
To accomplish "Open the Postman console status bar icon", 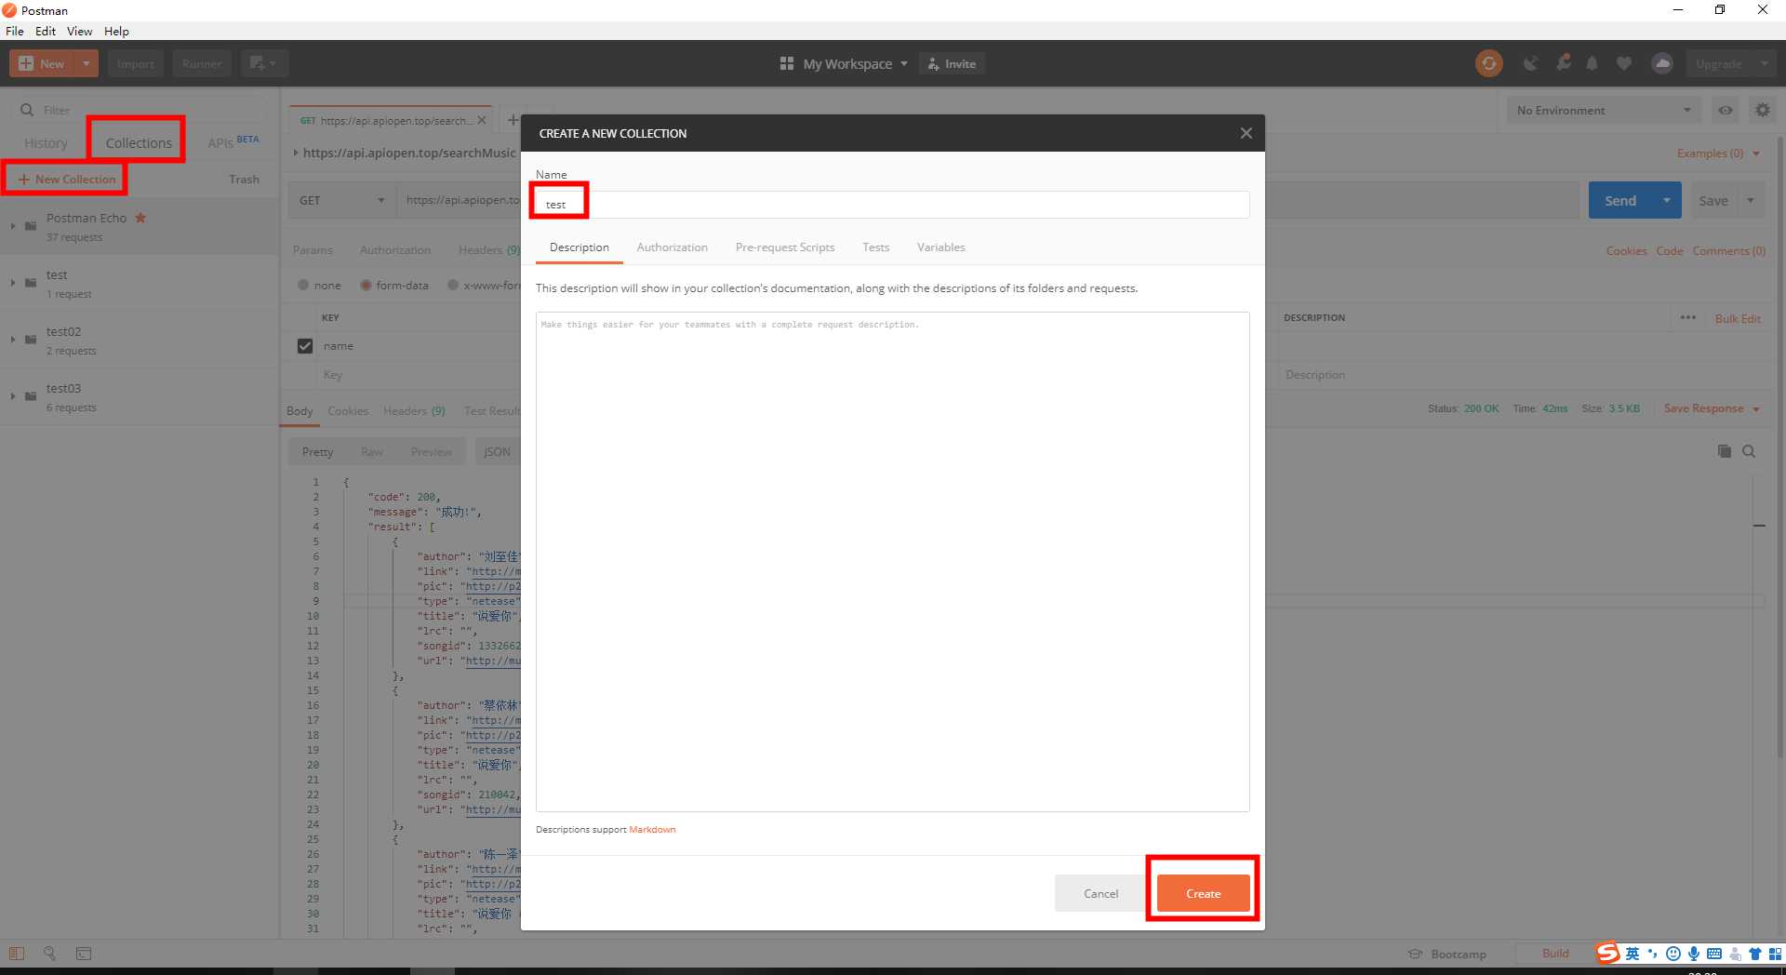I will click(x=84, y=953).
